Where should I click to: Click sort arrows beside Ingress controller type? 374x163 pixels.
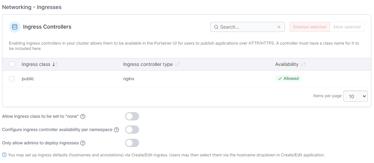tap(177, 64)
